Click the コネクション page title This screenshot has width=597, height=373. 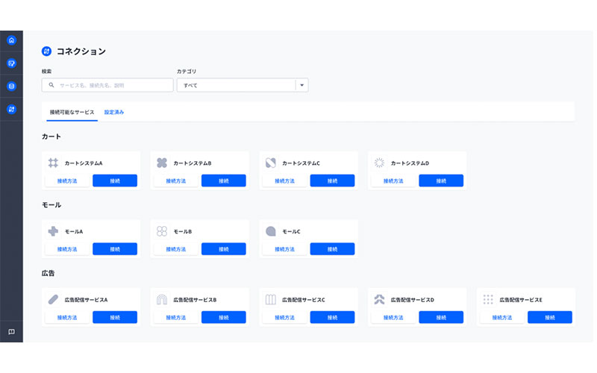[x=81, y=51]
